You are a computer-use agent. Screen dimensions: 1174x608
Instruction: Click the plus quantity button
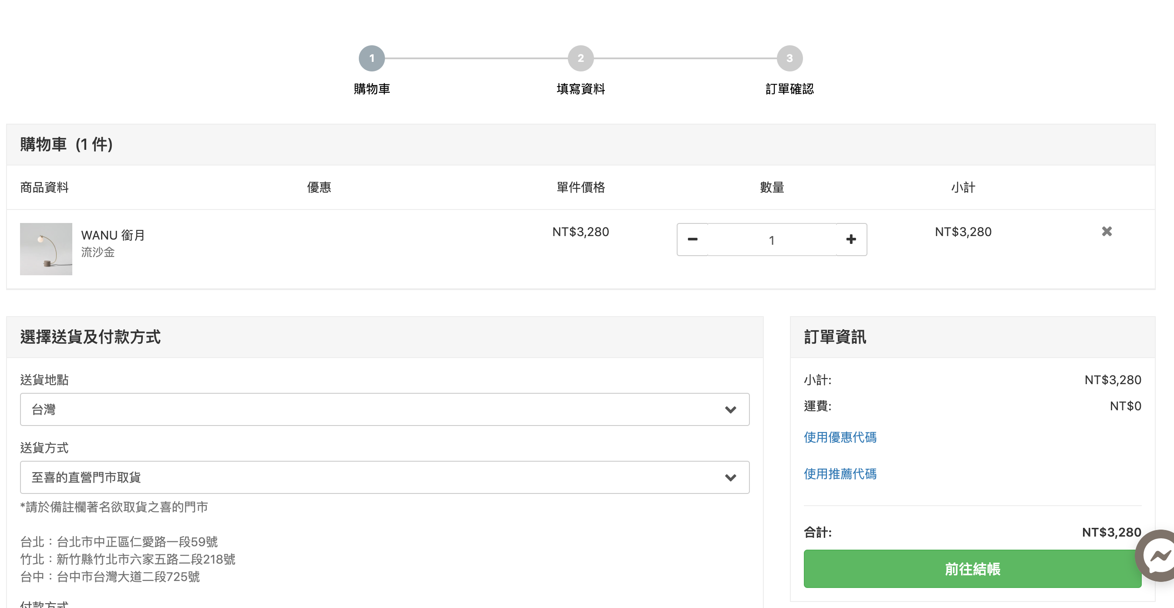[851, 239]
